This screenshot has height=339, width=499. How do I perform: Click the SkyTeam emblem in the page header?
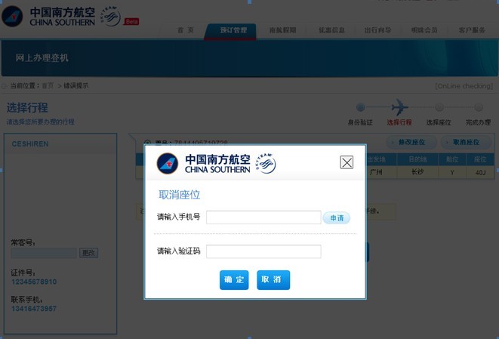pyautogui.click(x=110, y=17)
